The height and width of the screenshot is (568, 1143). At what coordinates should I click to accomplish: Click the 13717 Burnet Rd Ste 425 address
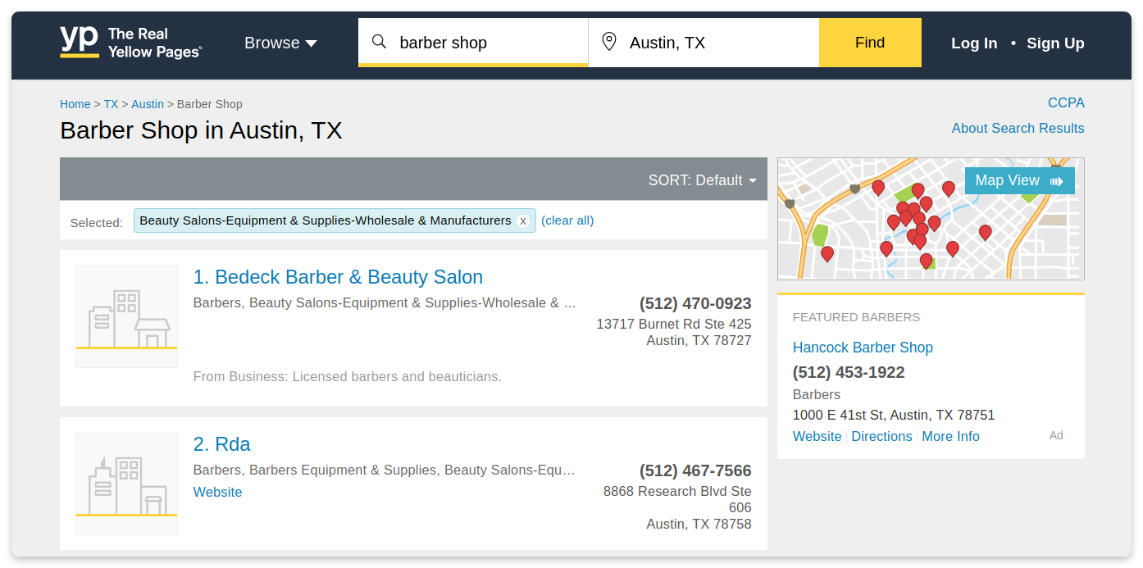point(674,324)
